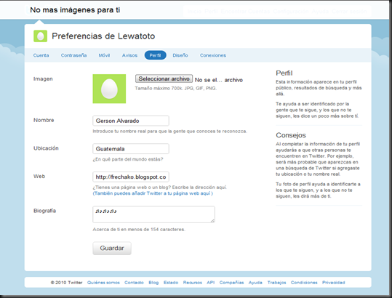Open the Diseño tab
Image resolution: width=392 pixels, height=298 pixels.
(180, 55)
